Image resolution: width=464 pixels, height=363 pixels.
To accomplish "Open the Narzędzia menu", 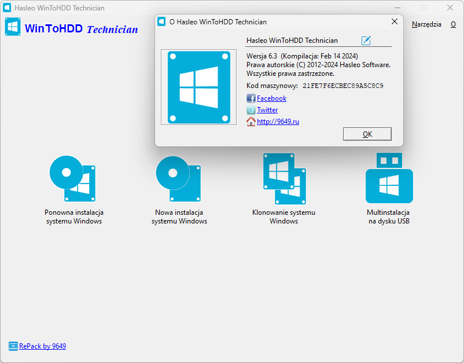I will pyautogui.click(x=426, y=24).
